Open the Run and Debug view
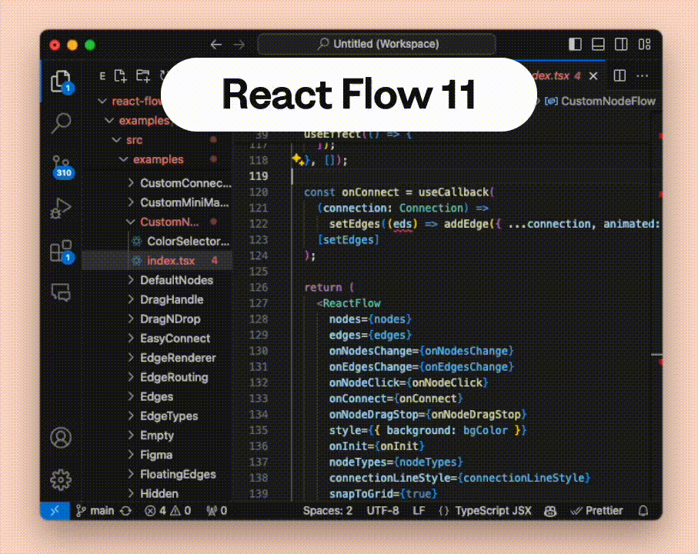The width and height of the screenshot is (698, 554). coord(61,208)
